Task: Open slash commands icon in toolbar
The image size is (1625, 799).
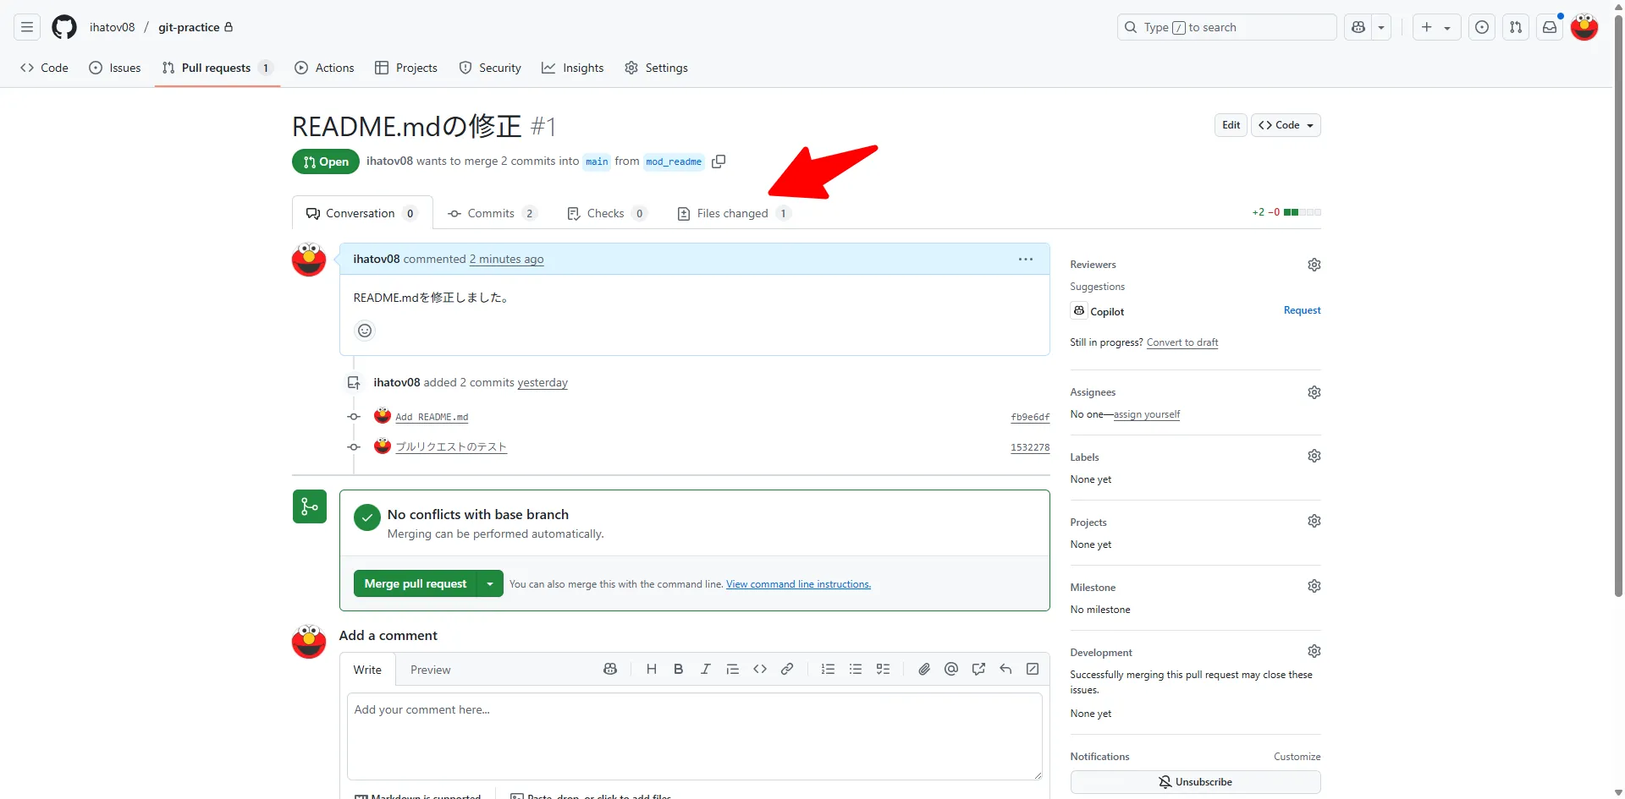Action: pos(1033,669)
